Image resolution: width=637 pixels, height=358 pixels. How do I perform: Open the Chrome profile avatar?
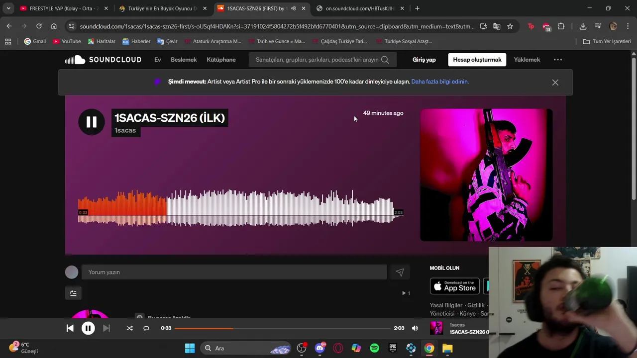[x=613, y=26]
